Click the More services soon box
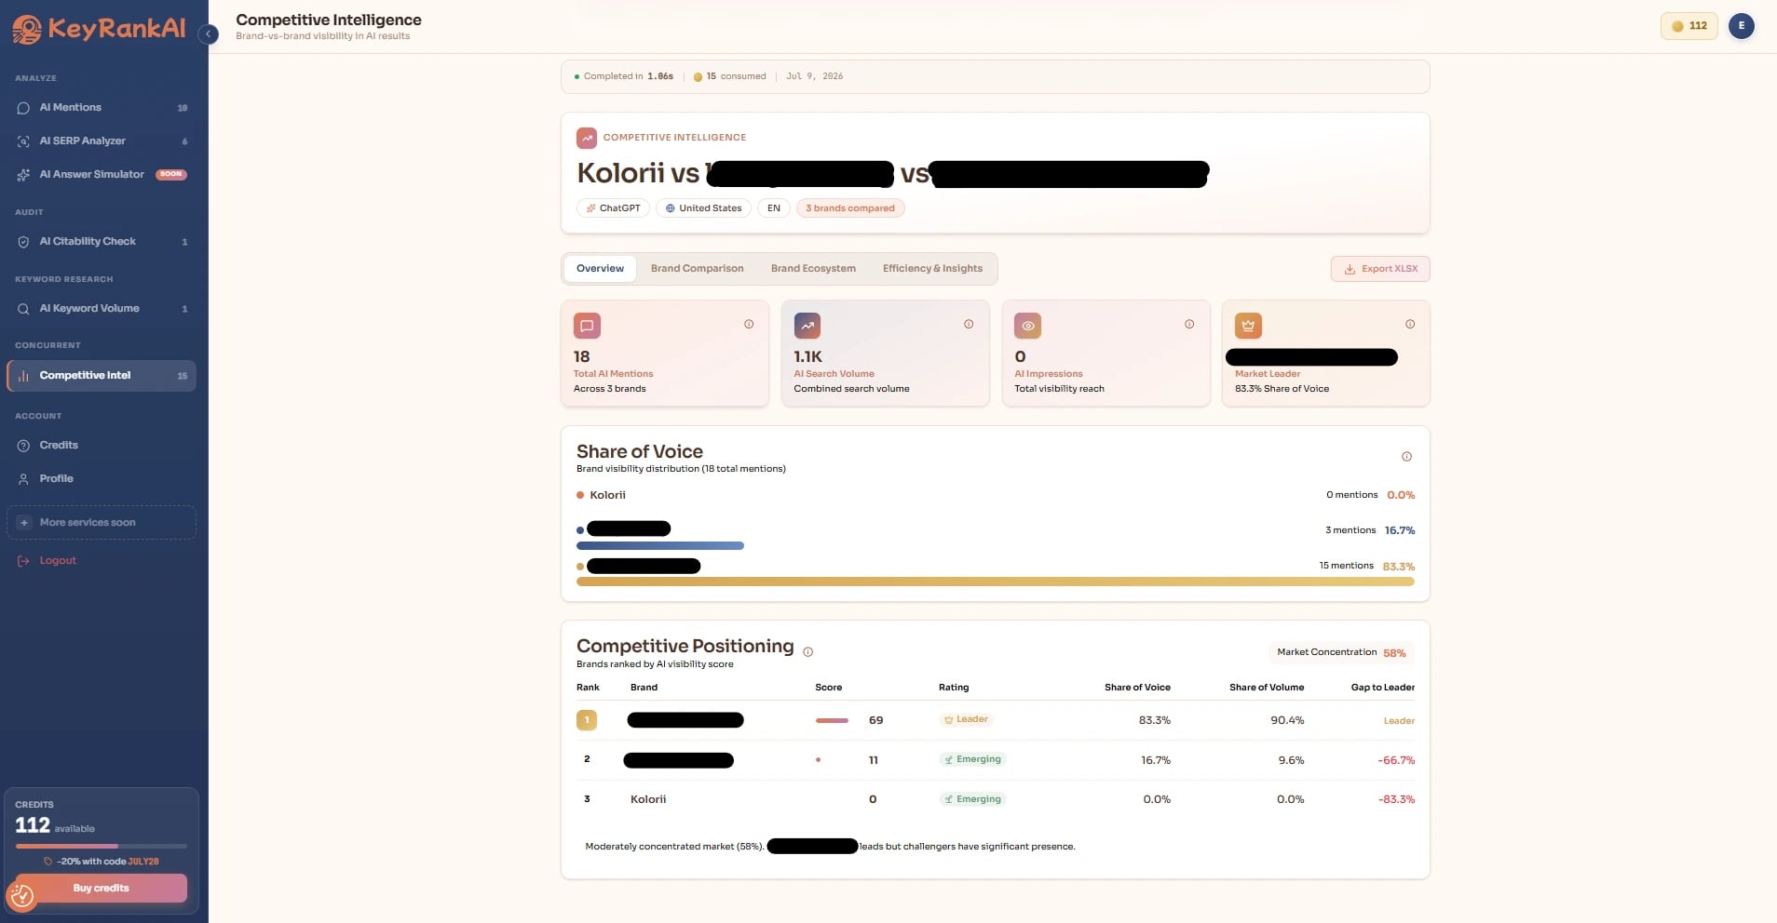This screenshot has height=923, width=1777. pos(102,523)
